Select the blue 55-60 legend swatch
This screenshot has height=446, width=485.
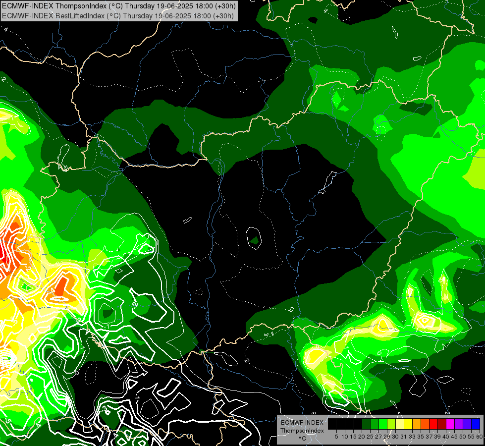(x=476, y=424)
